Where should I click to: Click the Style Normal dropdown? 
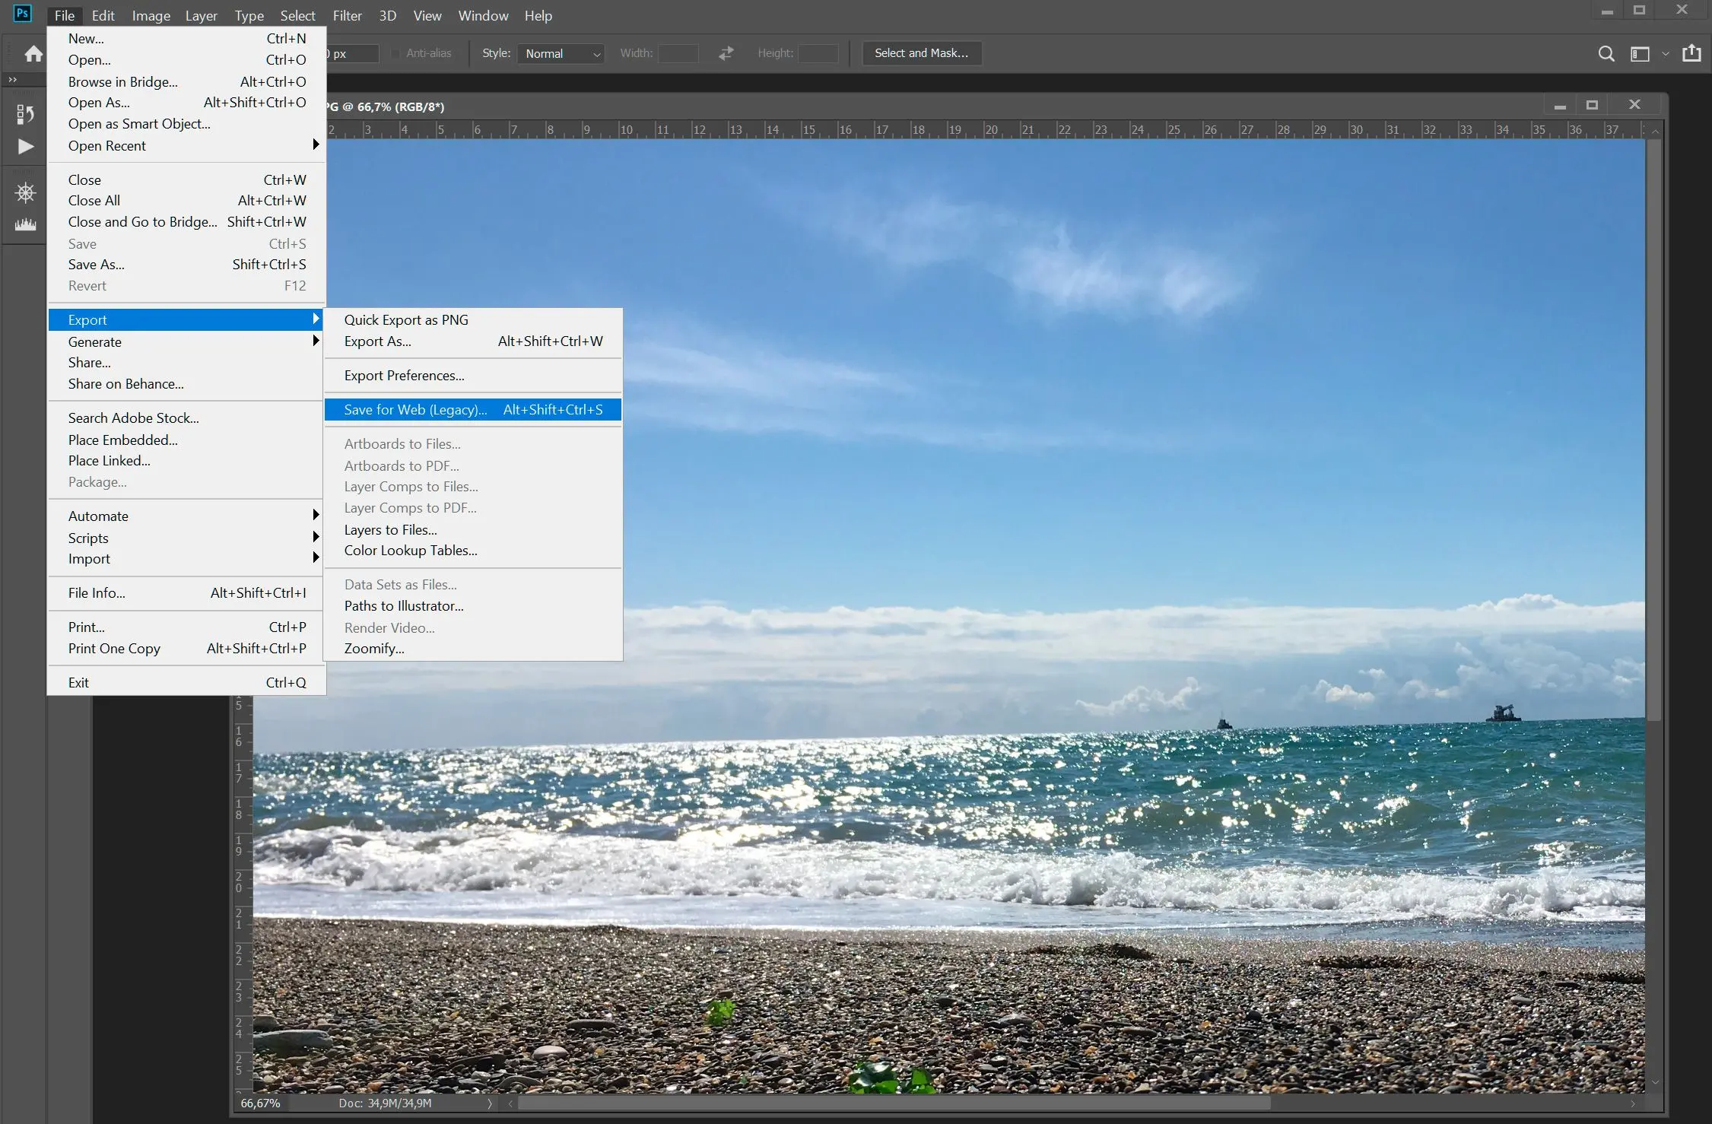(x=559, y=52)
